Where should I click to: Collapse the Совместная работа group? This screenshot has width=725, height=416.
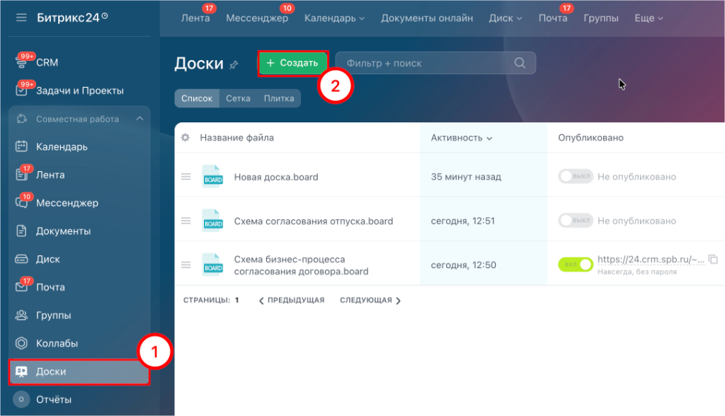coord(138,119)
